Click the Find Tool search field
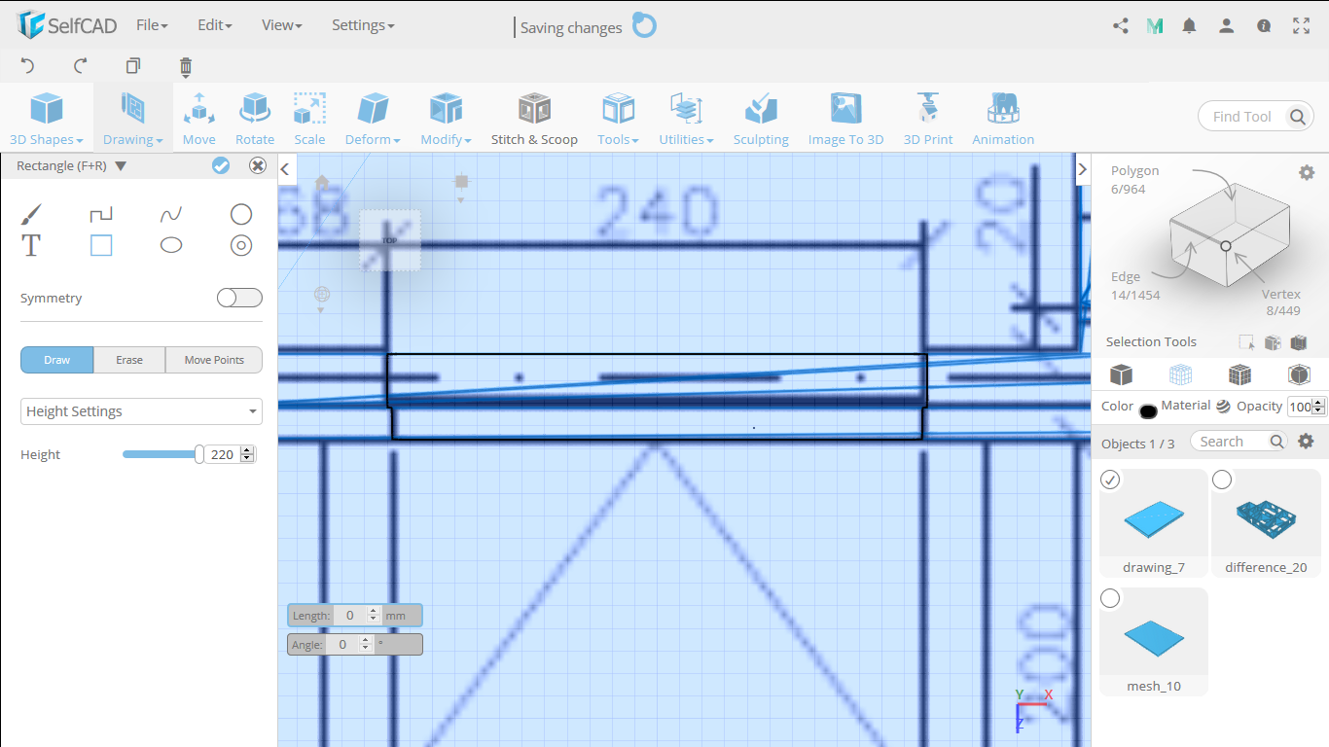Viewport: 1329px width, 747px height. coord(1256,117)
